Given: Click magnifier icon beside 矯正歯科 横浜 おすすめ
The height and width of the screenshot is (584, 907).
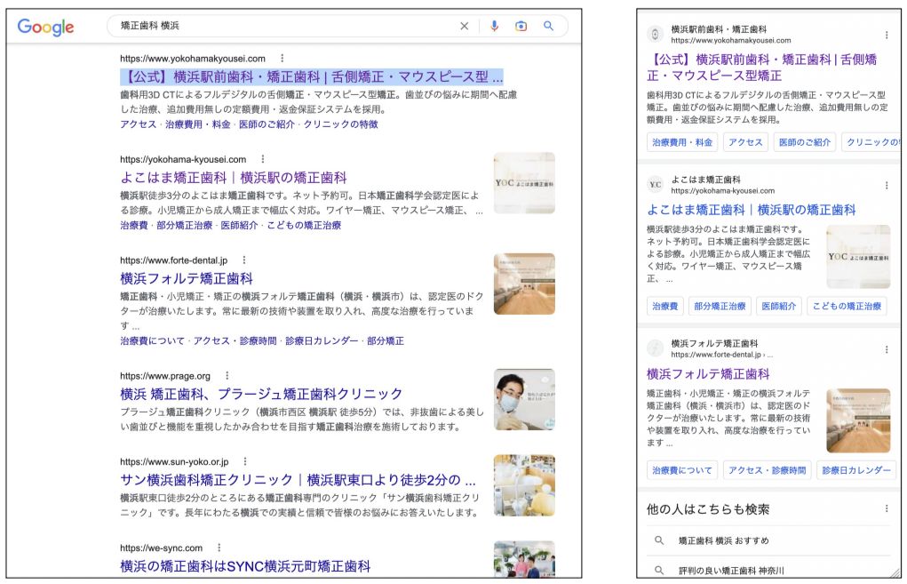Looking at the screenshot, I should 659,540.
